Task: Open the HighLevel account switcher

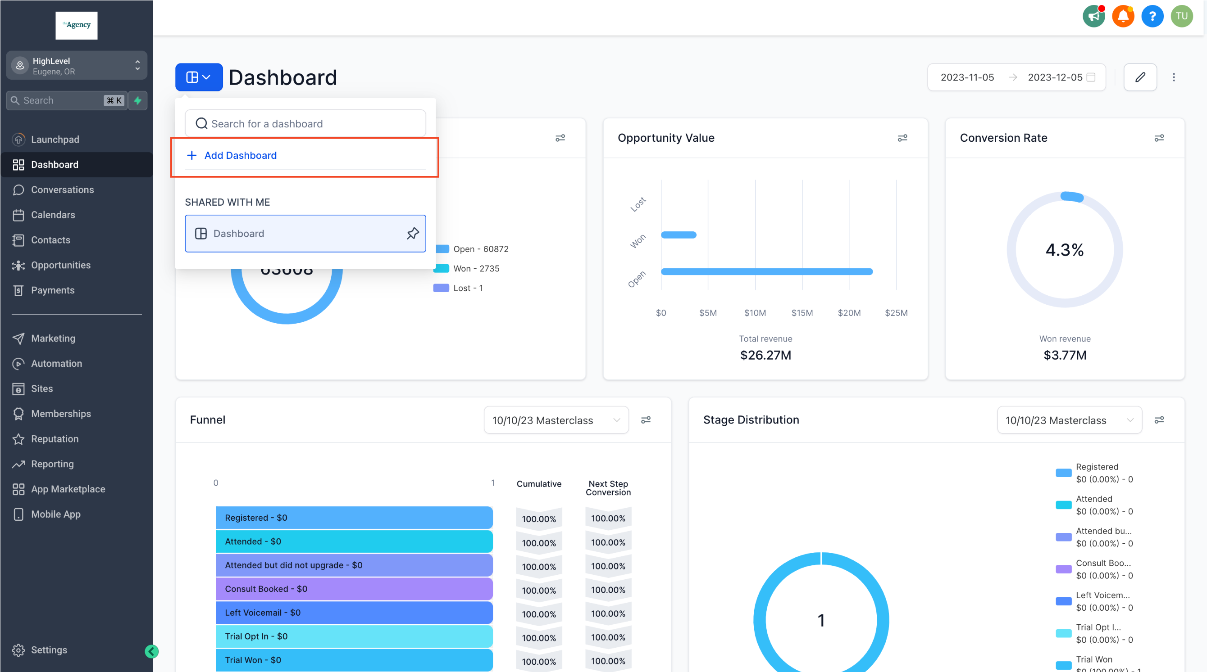Action: tap(77, 66)
